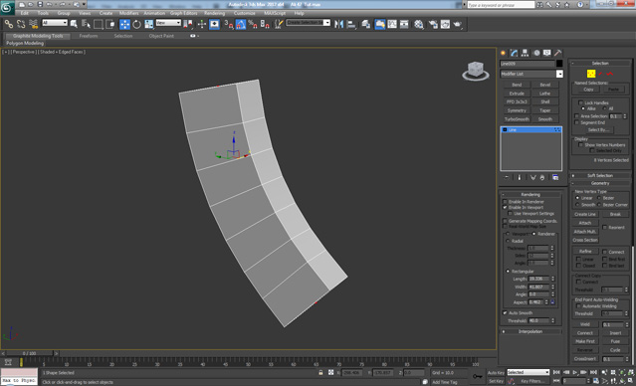Check Generate Mapping Coords
The image size is (636, 386).
505,221
